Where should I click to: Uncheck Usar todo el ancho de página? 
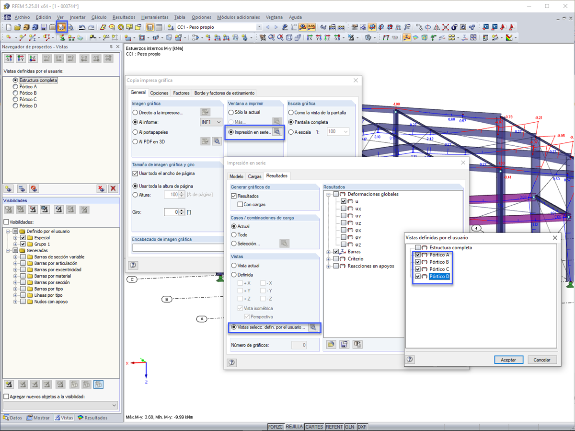pos(135,173)
